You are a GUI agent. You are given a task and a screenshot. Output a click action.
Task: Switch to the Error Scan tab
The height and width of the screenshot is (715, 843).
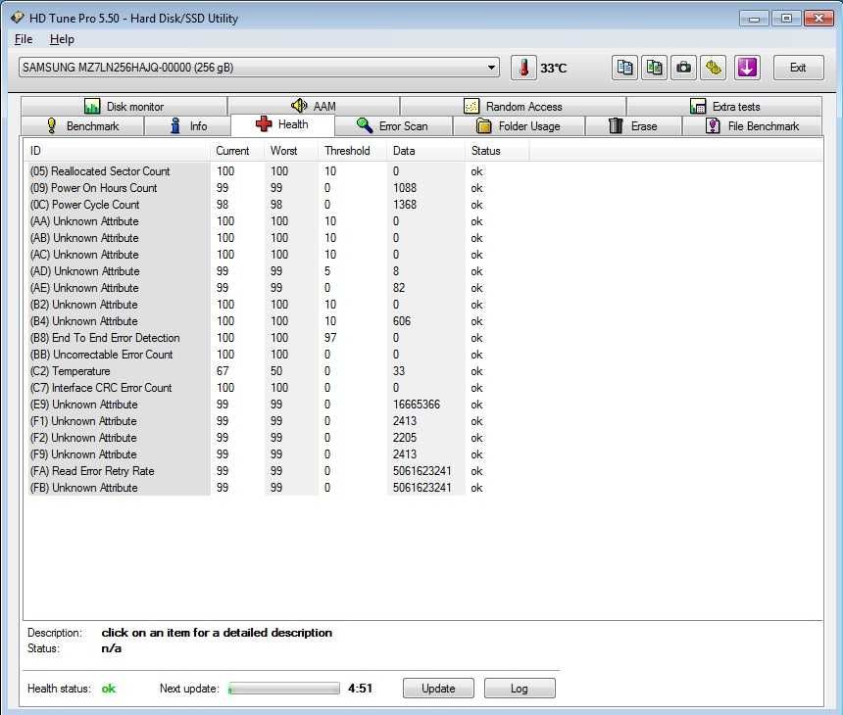[x=393, y=126]
